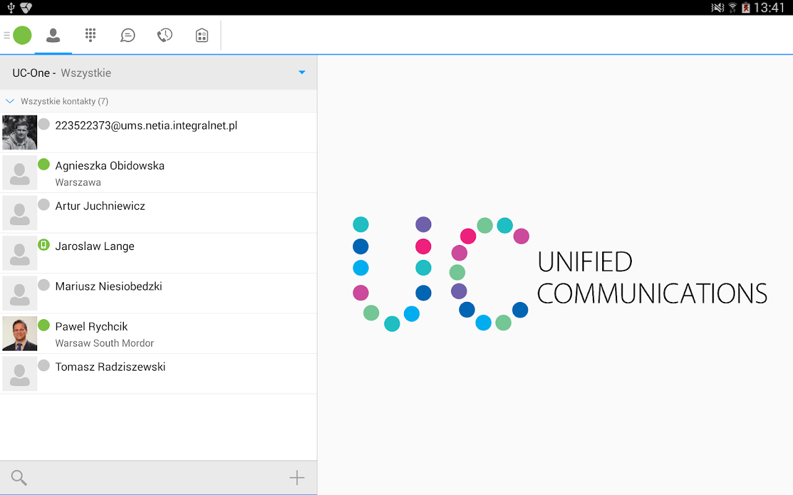Click the 13:41 clock in status bar

769,7
